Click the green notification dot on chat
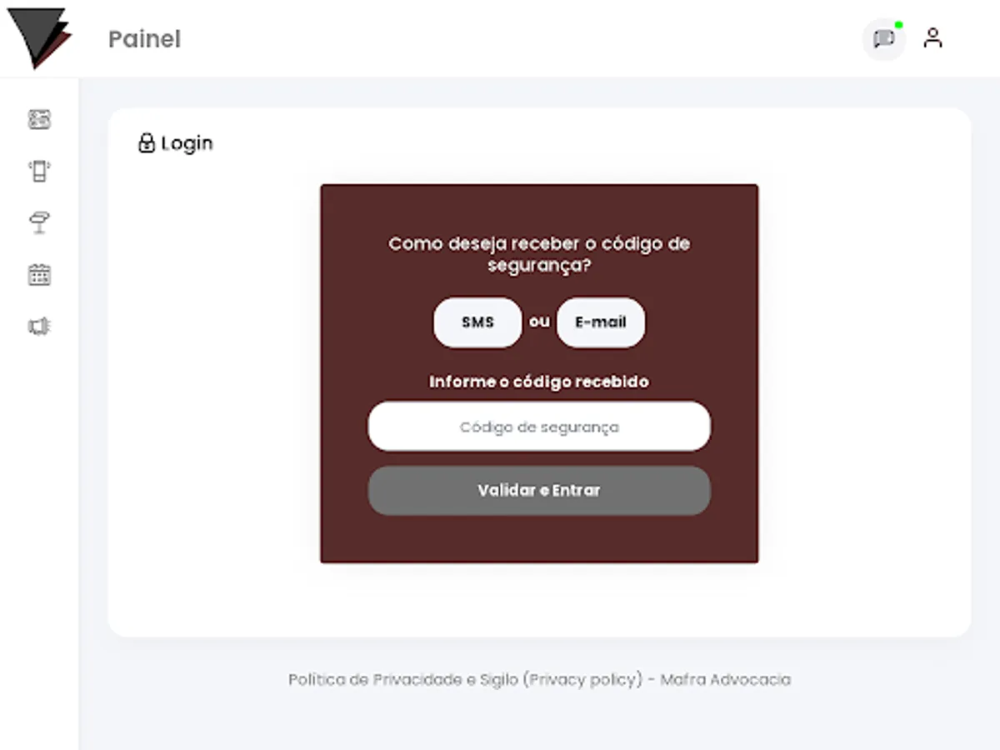Viewport: 1000px width, 750px height. coord(899,24)
